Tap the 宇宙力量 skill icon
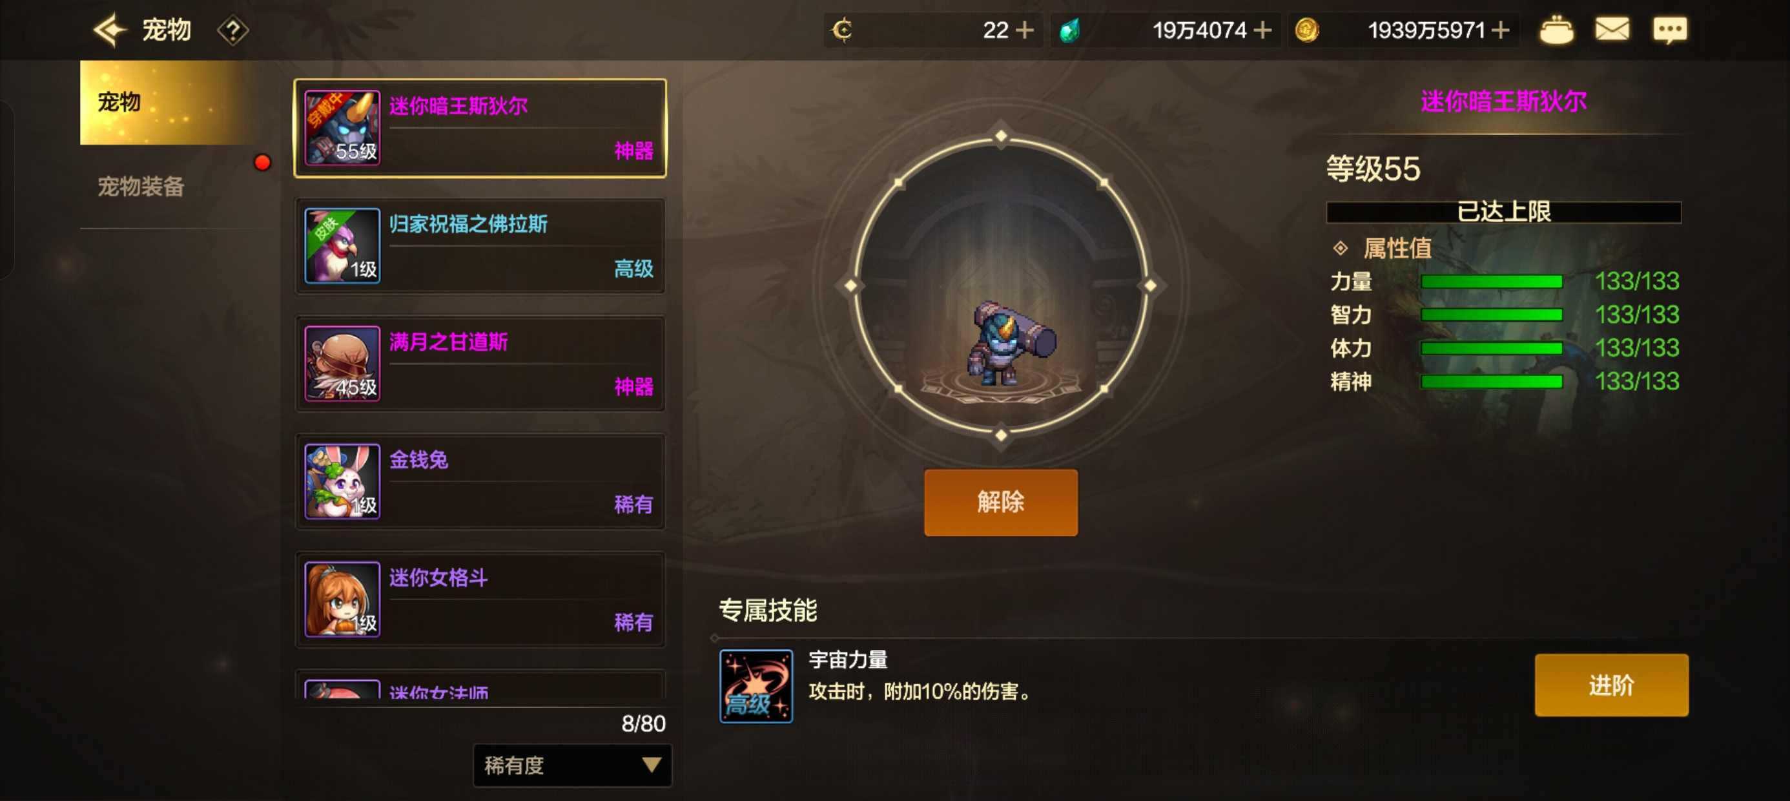 pos(756,685)
